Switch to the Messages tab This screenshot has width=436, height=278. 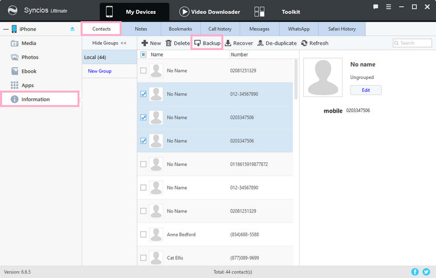point(260,29)
